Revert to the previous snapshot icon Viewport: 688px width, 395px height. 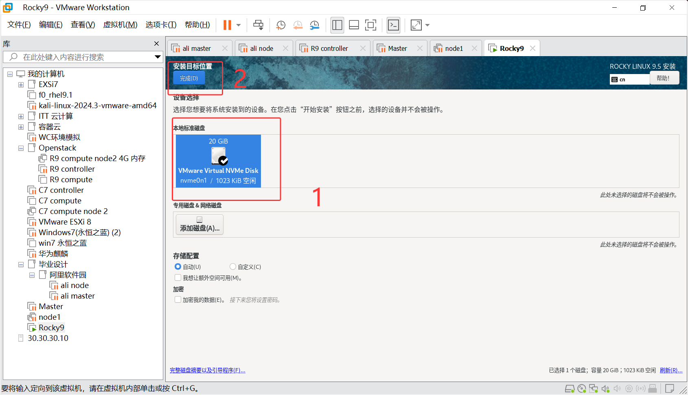[x=298, y=25]
